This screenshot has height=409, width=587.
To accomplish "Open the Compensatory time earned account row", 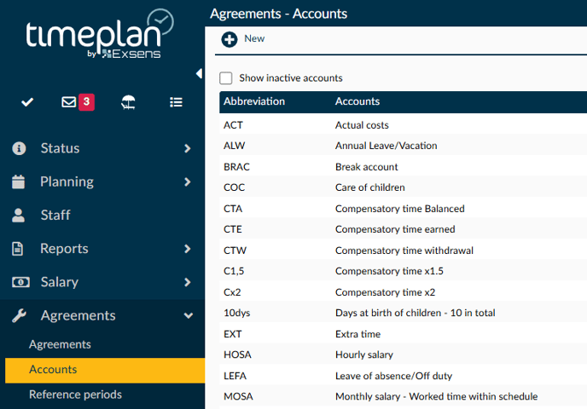I will point(403,229).
